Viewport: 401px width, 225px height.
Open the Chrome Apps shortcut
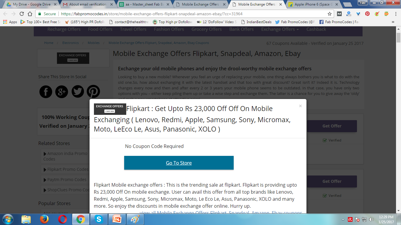point(10,22)
